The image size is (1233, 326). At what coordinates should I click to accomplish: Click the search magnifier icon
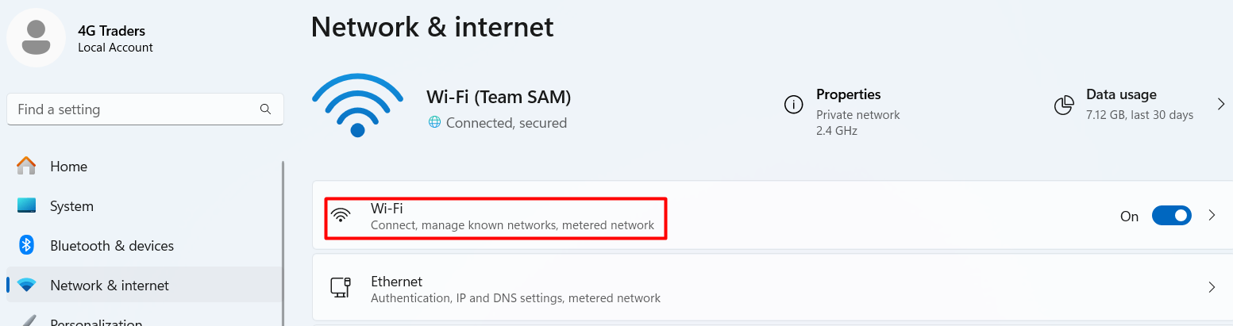tap(265, 109)
